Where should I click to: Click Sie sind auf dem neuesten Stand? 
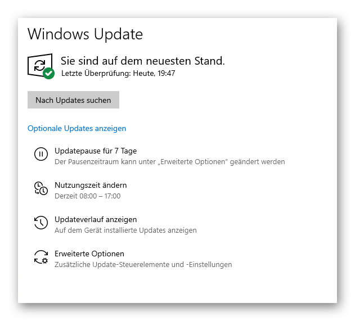click(x=143, y=61)
